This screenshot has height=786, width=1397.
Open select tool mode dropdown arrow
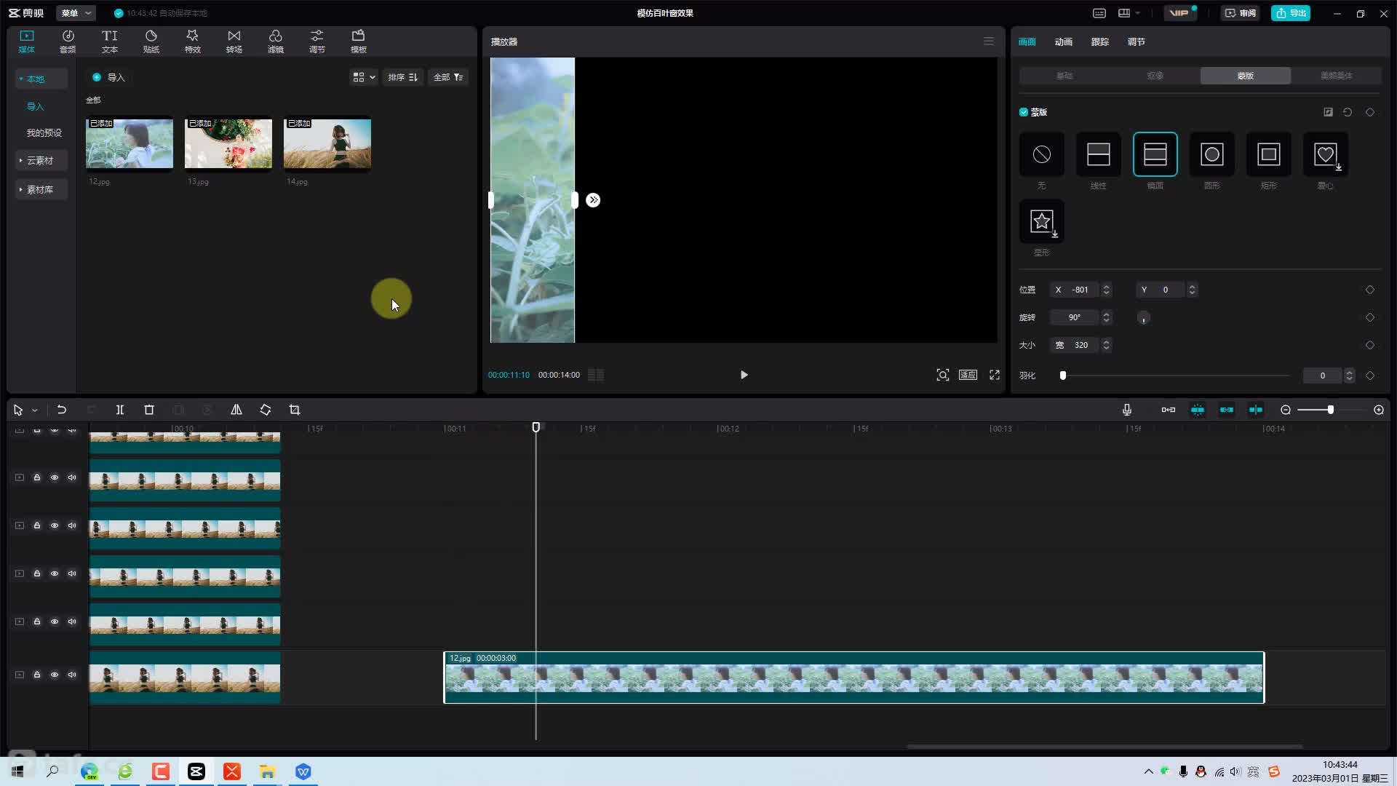34,410
